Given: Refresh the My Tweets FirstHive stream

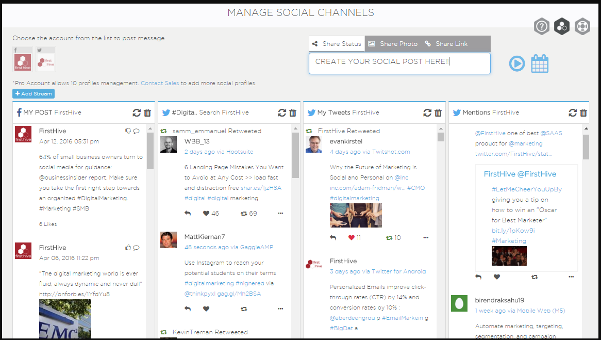Looking at the screenshot, I should 427,112.
